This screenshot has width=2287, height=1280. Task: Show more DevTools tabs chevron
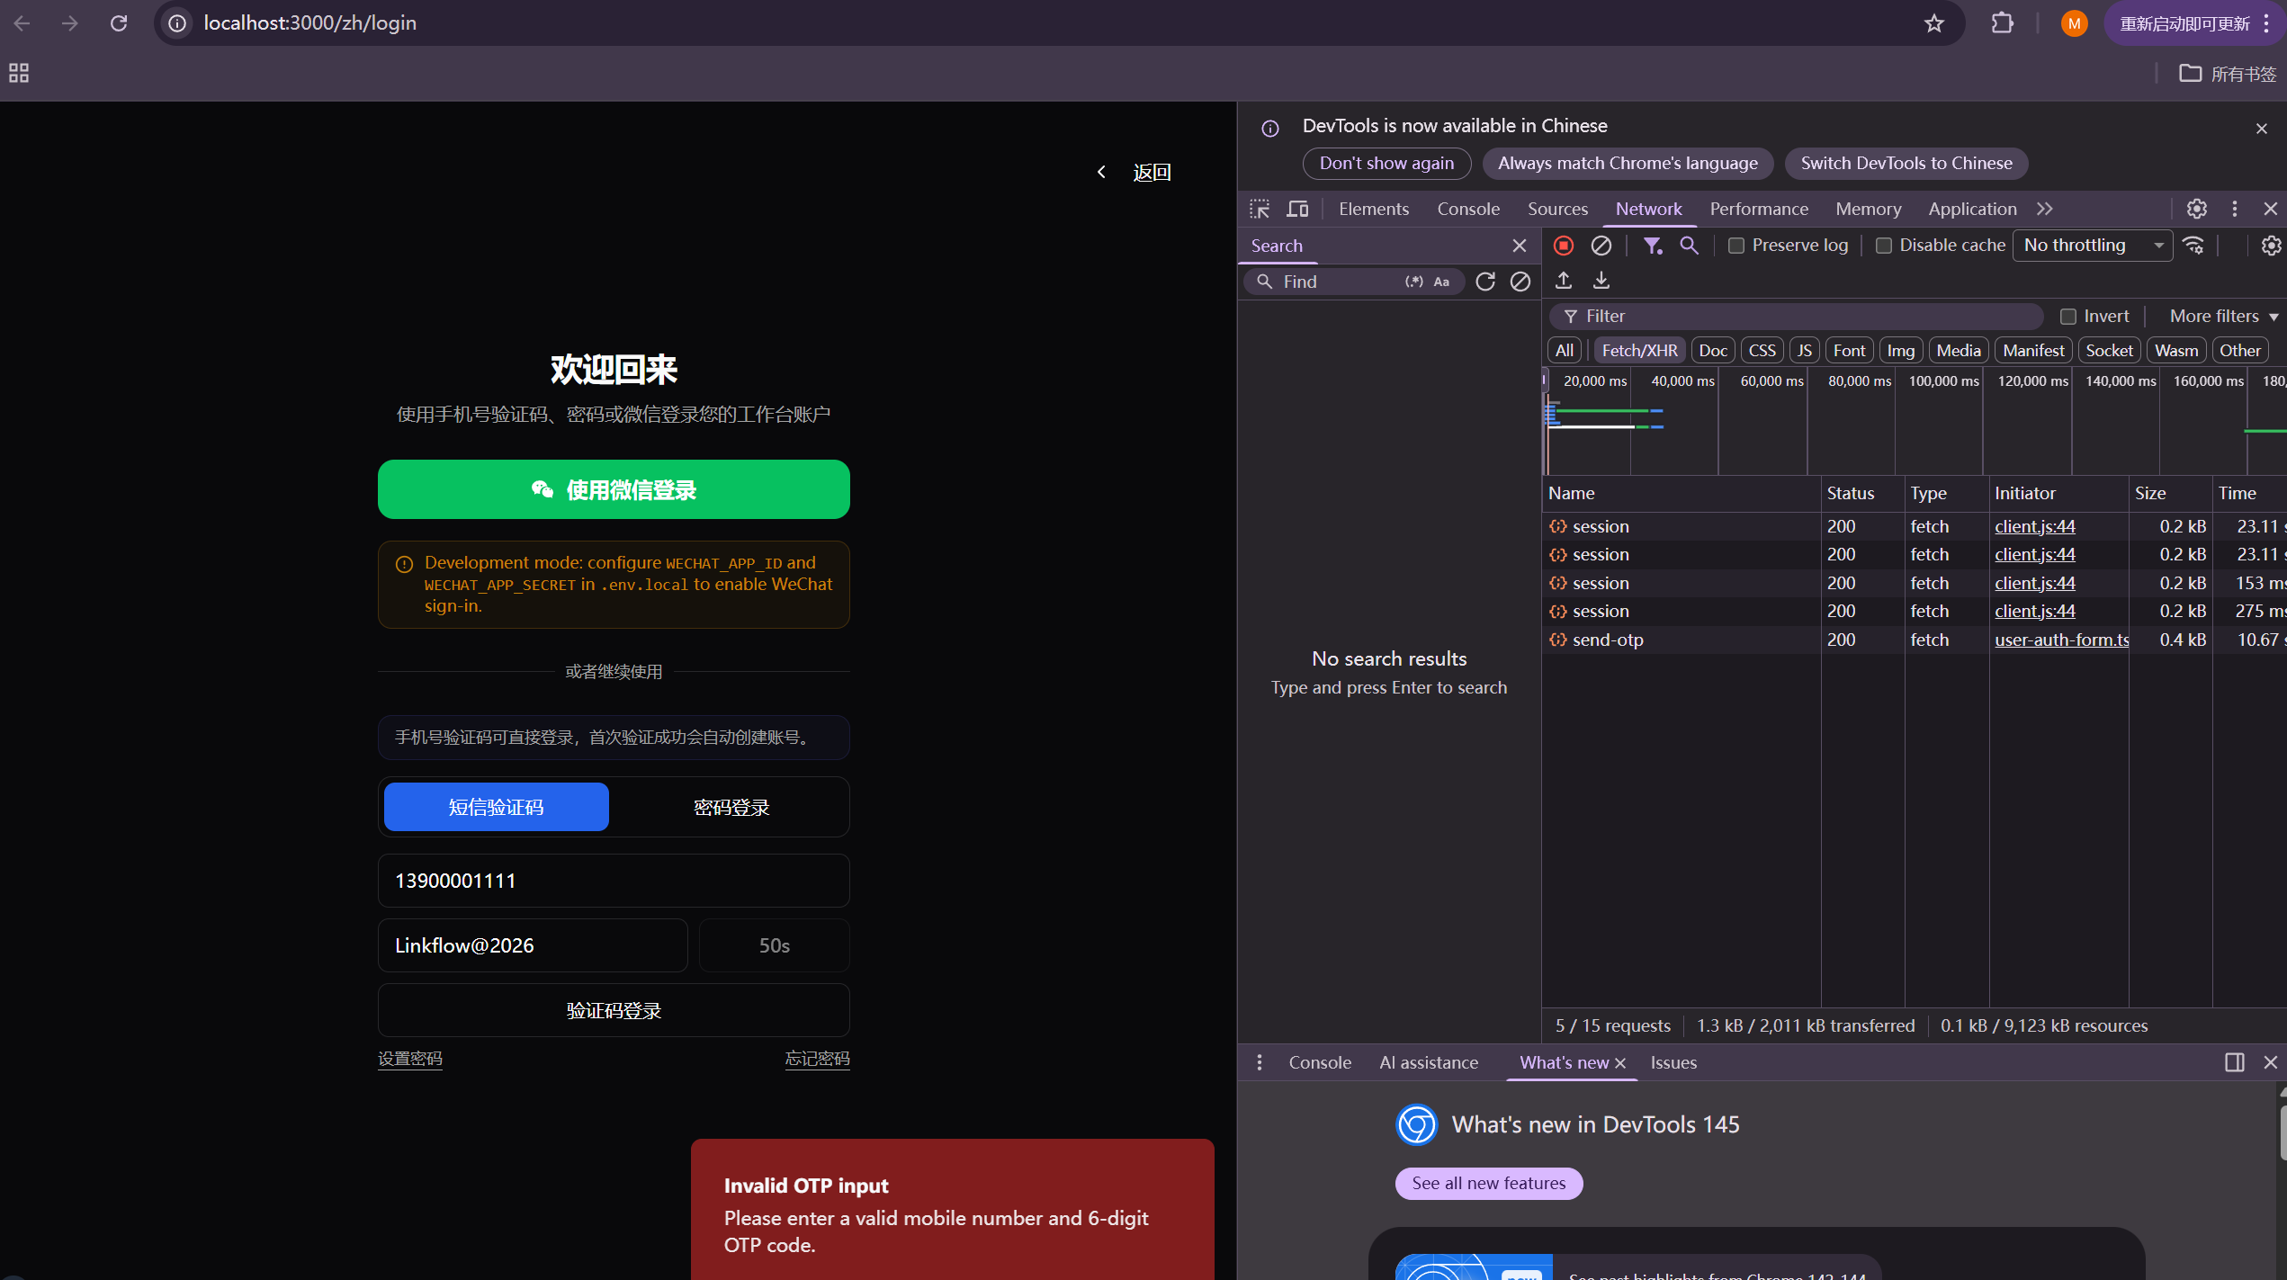[2045, 209]
